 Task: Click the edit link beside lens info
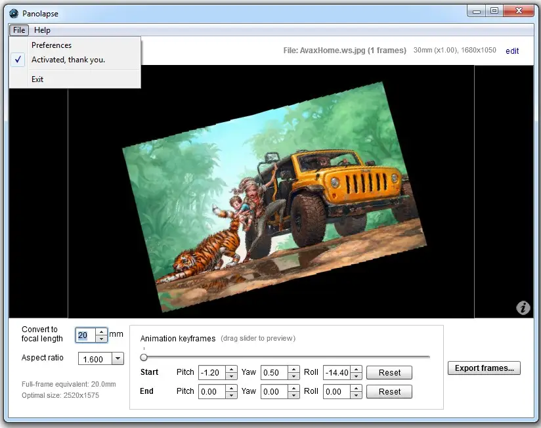click(x=512, y=51)
